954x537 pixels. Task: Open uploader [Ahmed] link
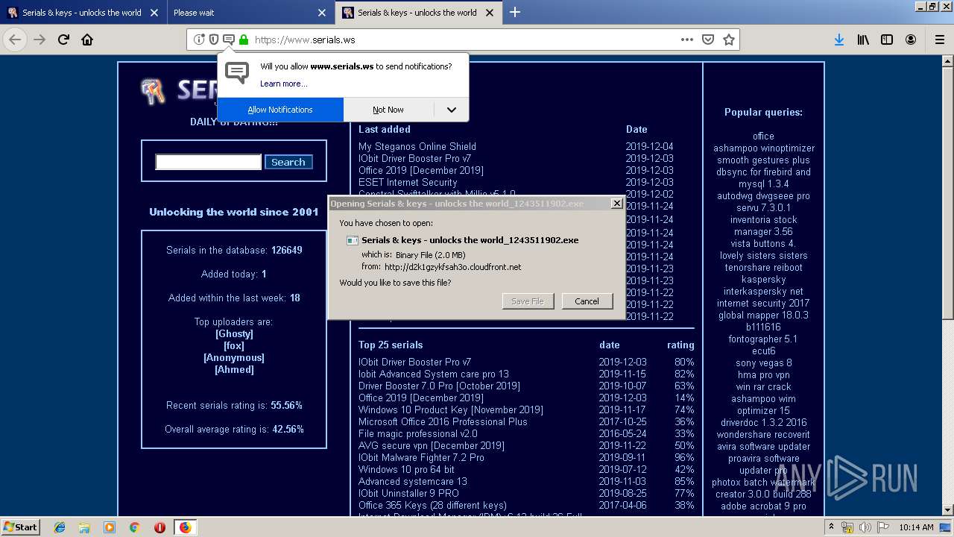click(234, 369)
